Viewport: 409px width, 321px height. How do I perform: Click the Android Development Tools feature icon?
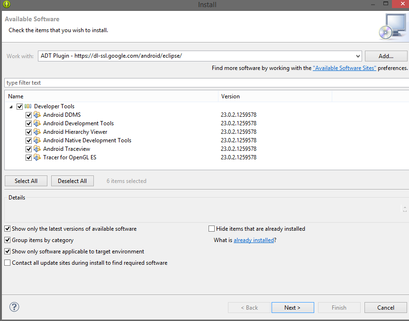[x=37, y=123]
